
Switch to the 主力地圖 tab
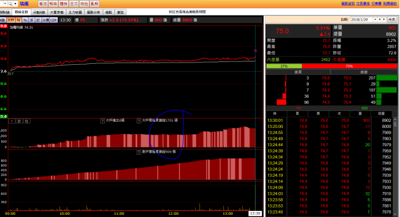[x=75, y=12]
